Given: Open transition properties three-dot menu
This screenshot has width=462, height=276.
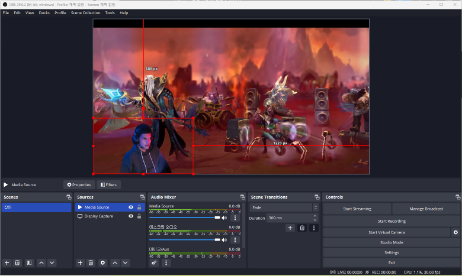Looking at the screenshot, I should [x=314, y=228].
